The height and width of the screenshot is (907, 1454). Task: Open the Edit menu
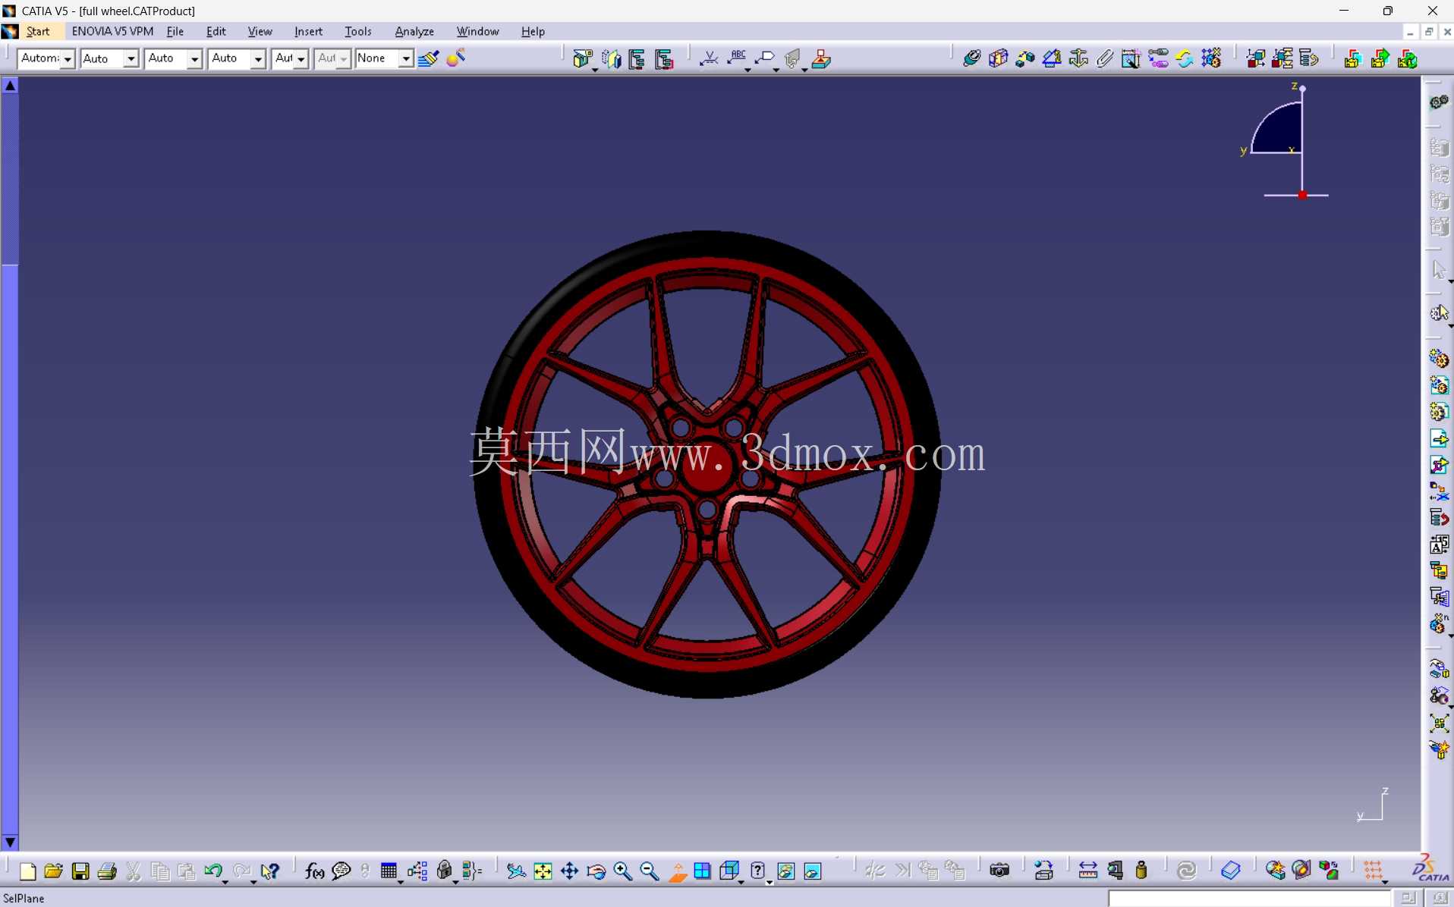tap(216, 31)
